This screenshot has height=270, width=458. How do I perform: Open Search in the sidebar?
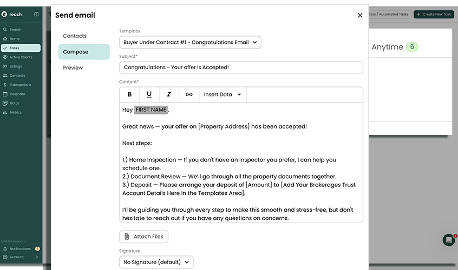coord(15,30)
